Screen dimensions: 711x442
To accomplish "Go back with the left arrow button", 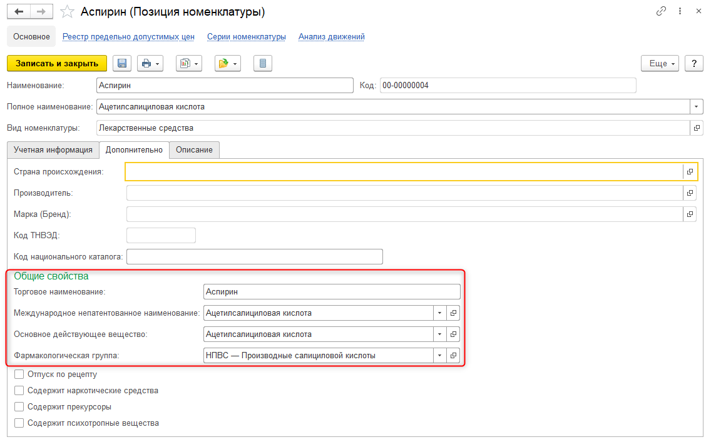I will (x=19, y=12).
